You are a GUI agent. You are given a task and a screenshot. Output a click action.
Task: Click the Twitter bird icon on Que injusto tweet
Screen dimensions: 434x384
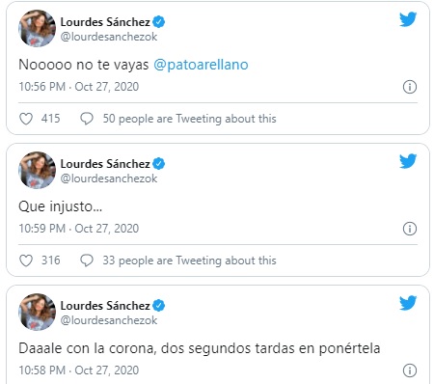coord(408,161)
